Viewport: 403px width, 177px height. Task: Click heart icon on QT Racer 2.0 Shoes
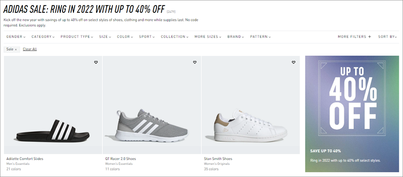click(x=194, y=62)
